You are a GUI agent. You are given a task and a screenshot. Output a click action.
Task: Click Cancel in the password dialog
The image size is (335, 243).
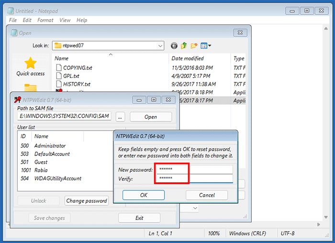pos(207,195)
